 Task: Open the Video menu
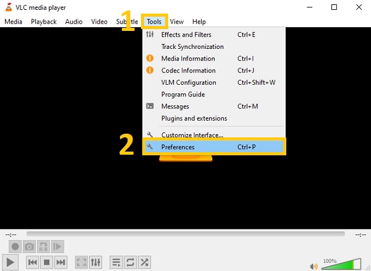click(x=99, y=22)
